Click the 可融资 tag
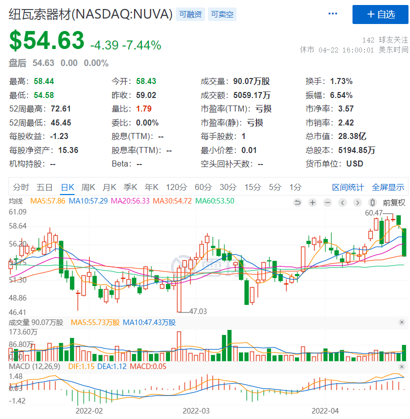This screenshot has height=419, width=410. [190, 14]
